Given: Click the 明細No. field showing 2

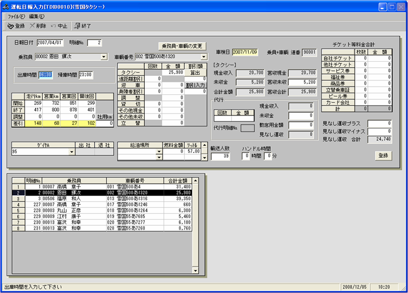Looking at the screenshot, I should [x=94, y=43].
